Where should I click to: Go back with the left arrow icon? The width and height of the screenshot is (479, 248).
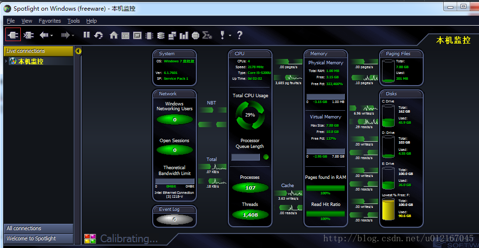44,35
